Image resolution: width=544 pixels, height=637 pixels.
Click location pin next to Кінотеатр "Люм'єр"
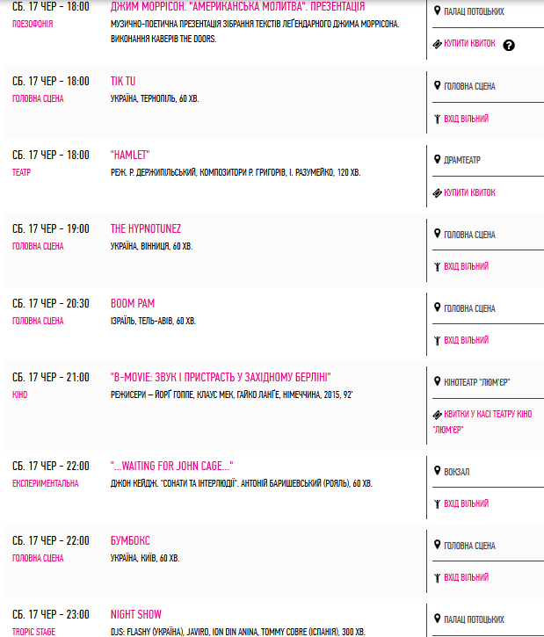pyautogui.click(x=437, y=381)
